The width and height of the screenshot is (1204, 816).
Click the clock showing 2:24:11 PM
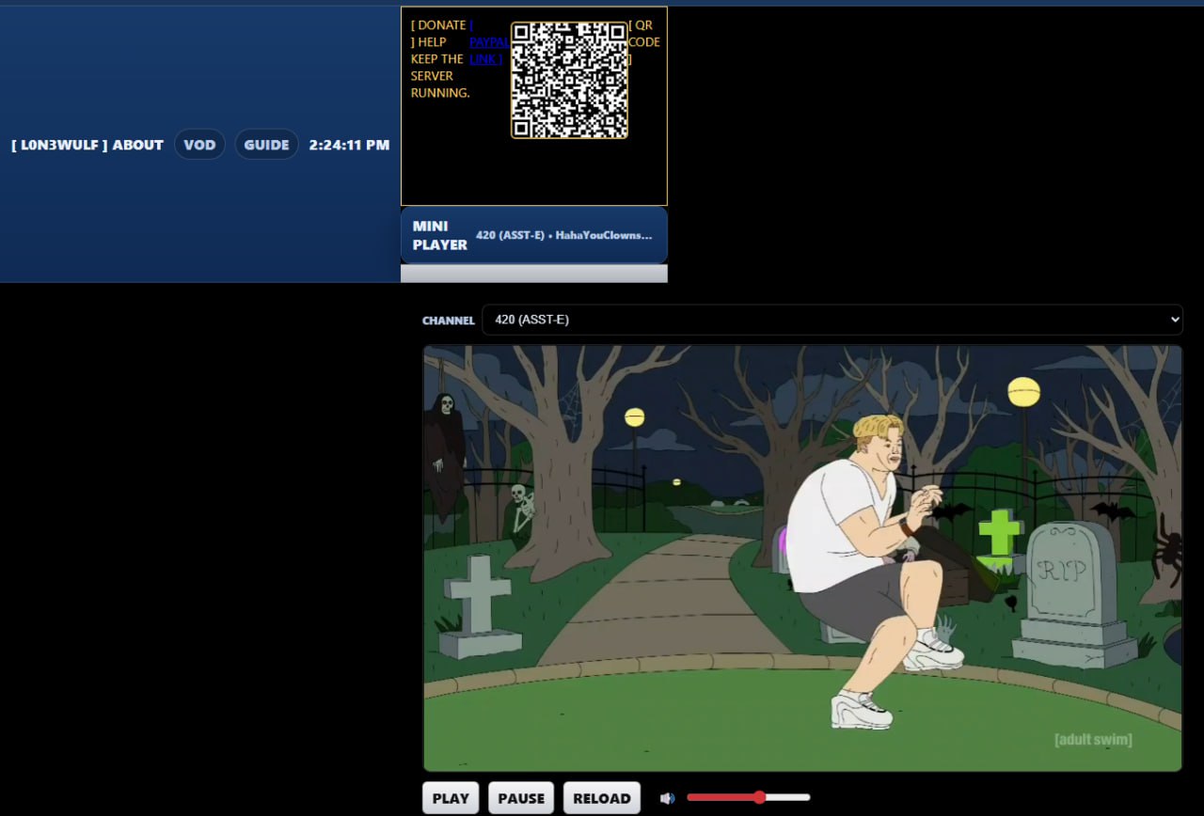coord(349,145)
